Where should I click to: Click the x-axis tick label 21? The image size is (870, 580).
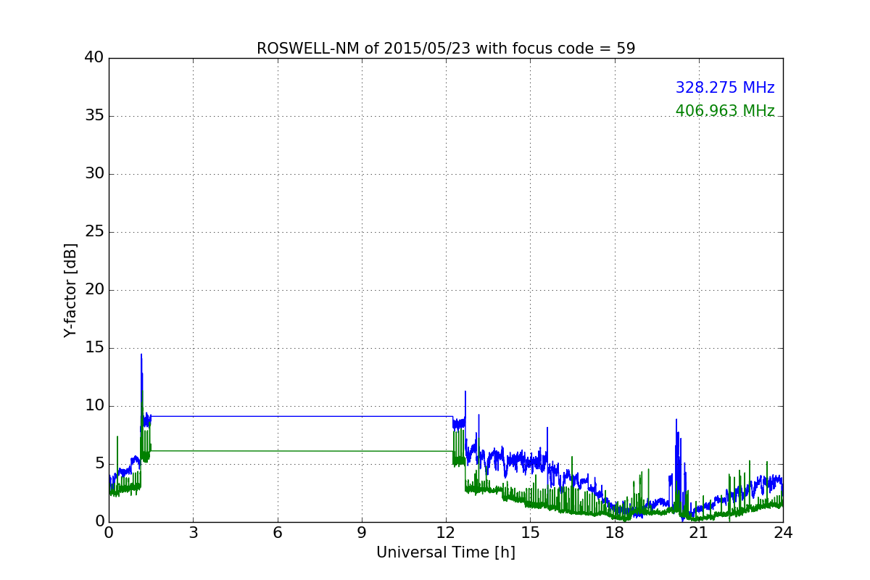click(x=699, y=532)
